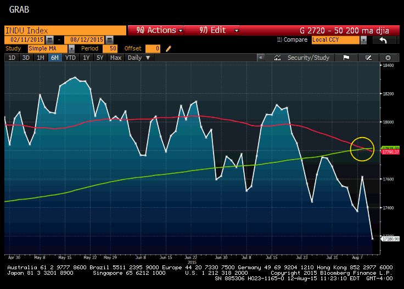Viewport: 404px width, 289px height.
Task: Click the Security/Study label button
Action: click(308, 58)
